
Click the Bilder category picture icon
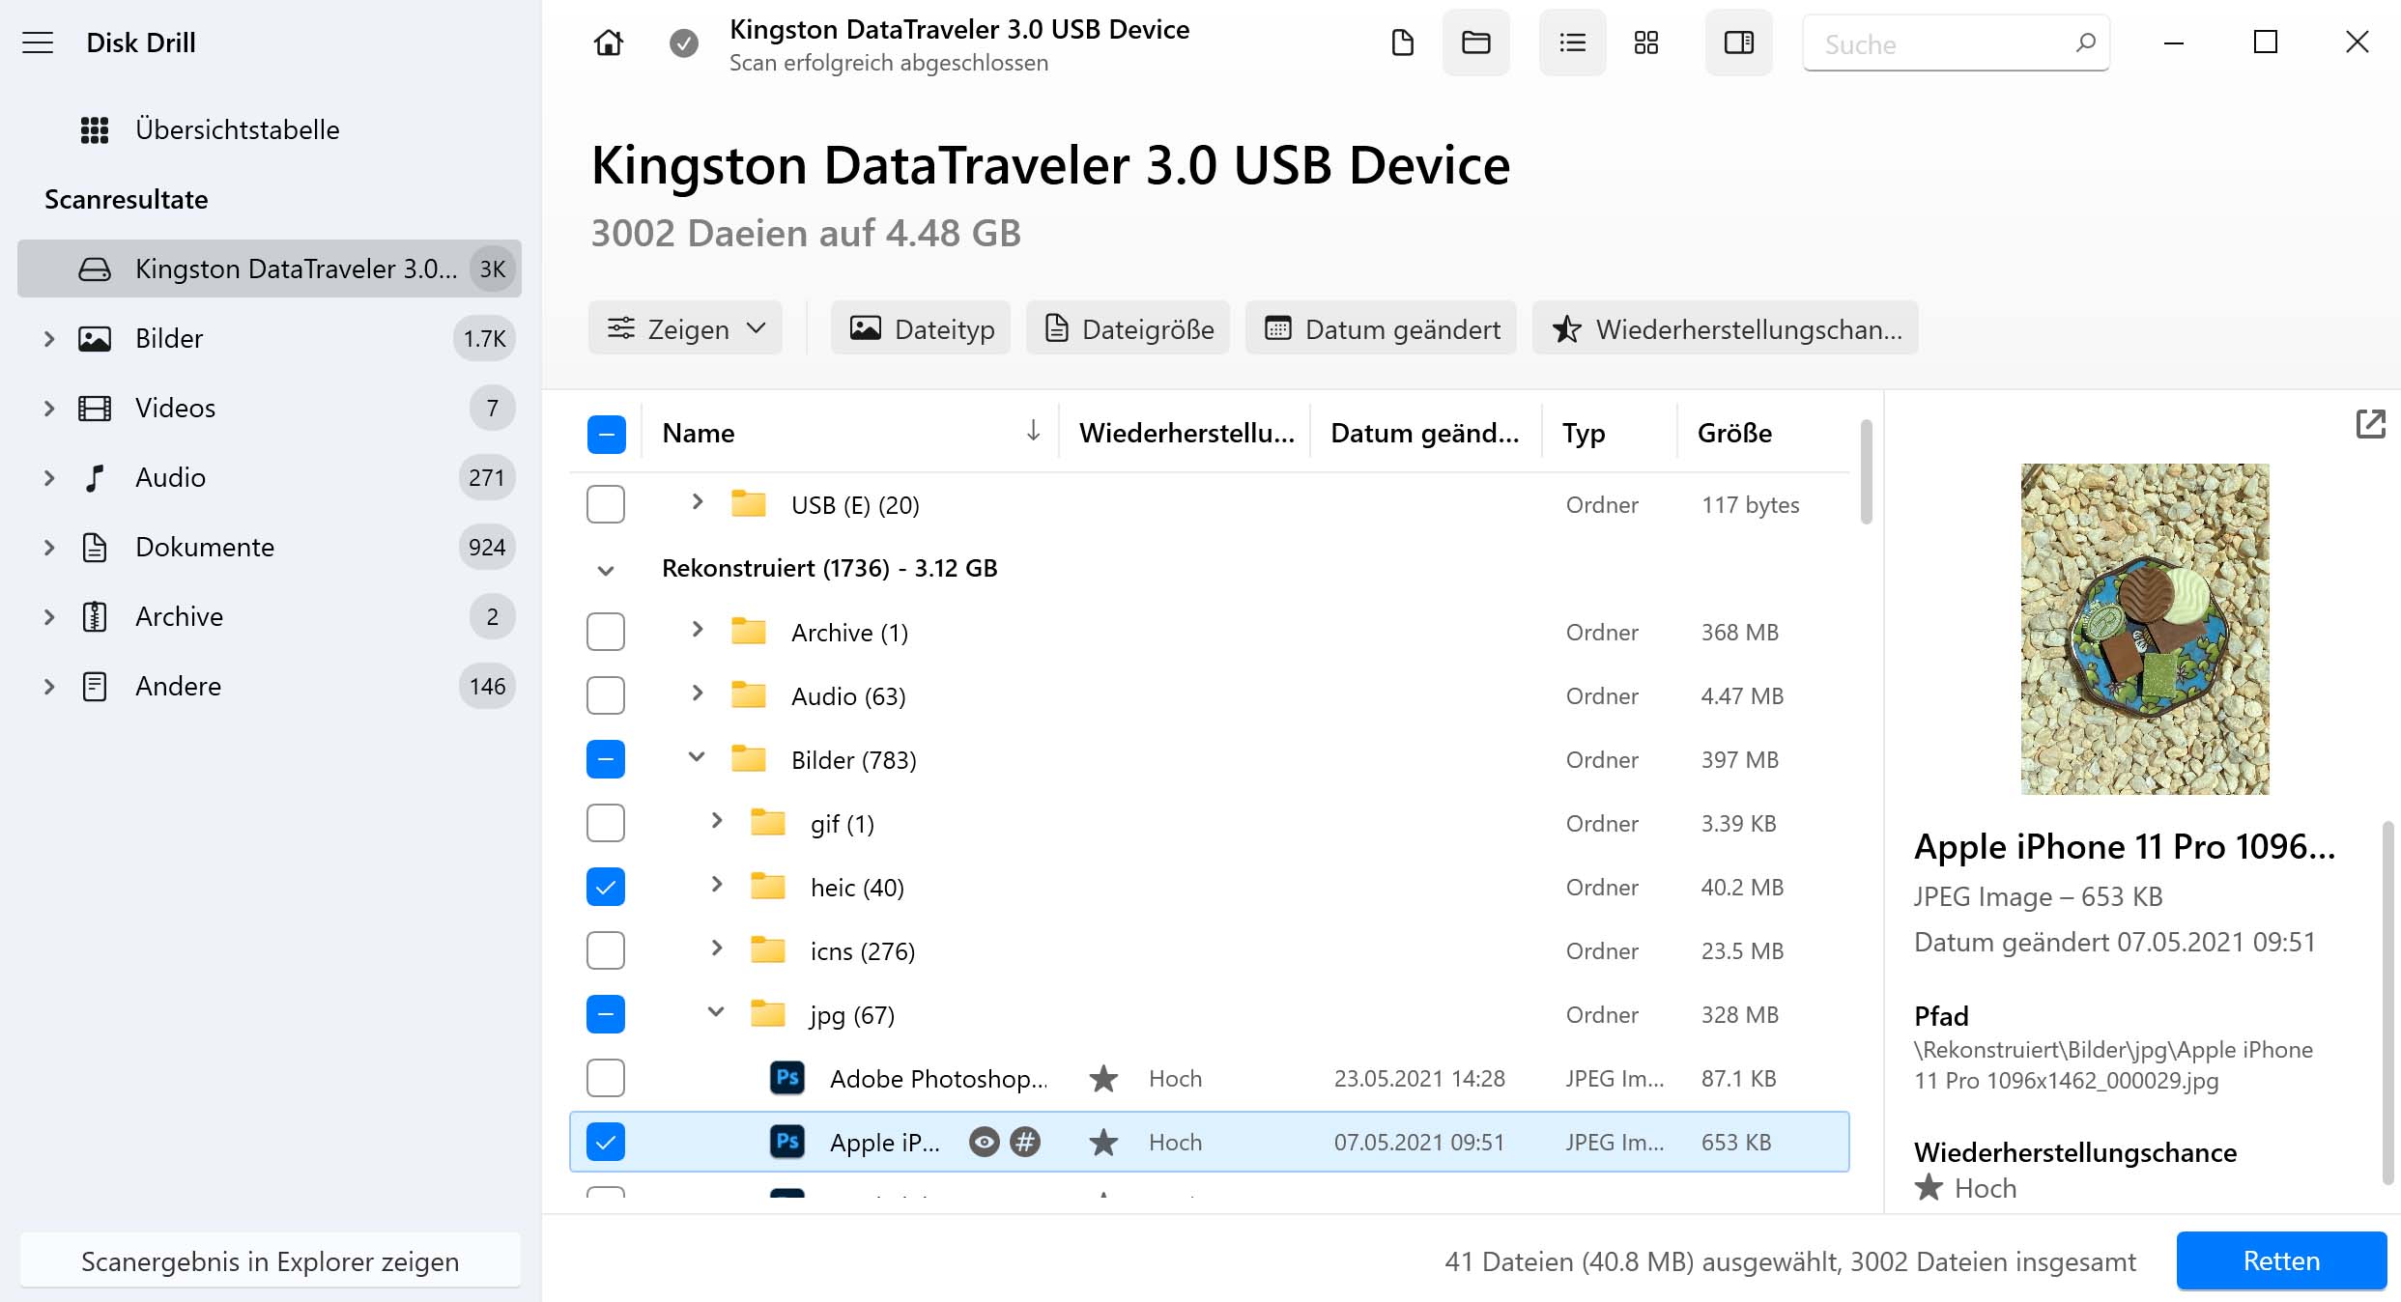[95, 339]
